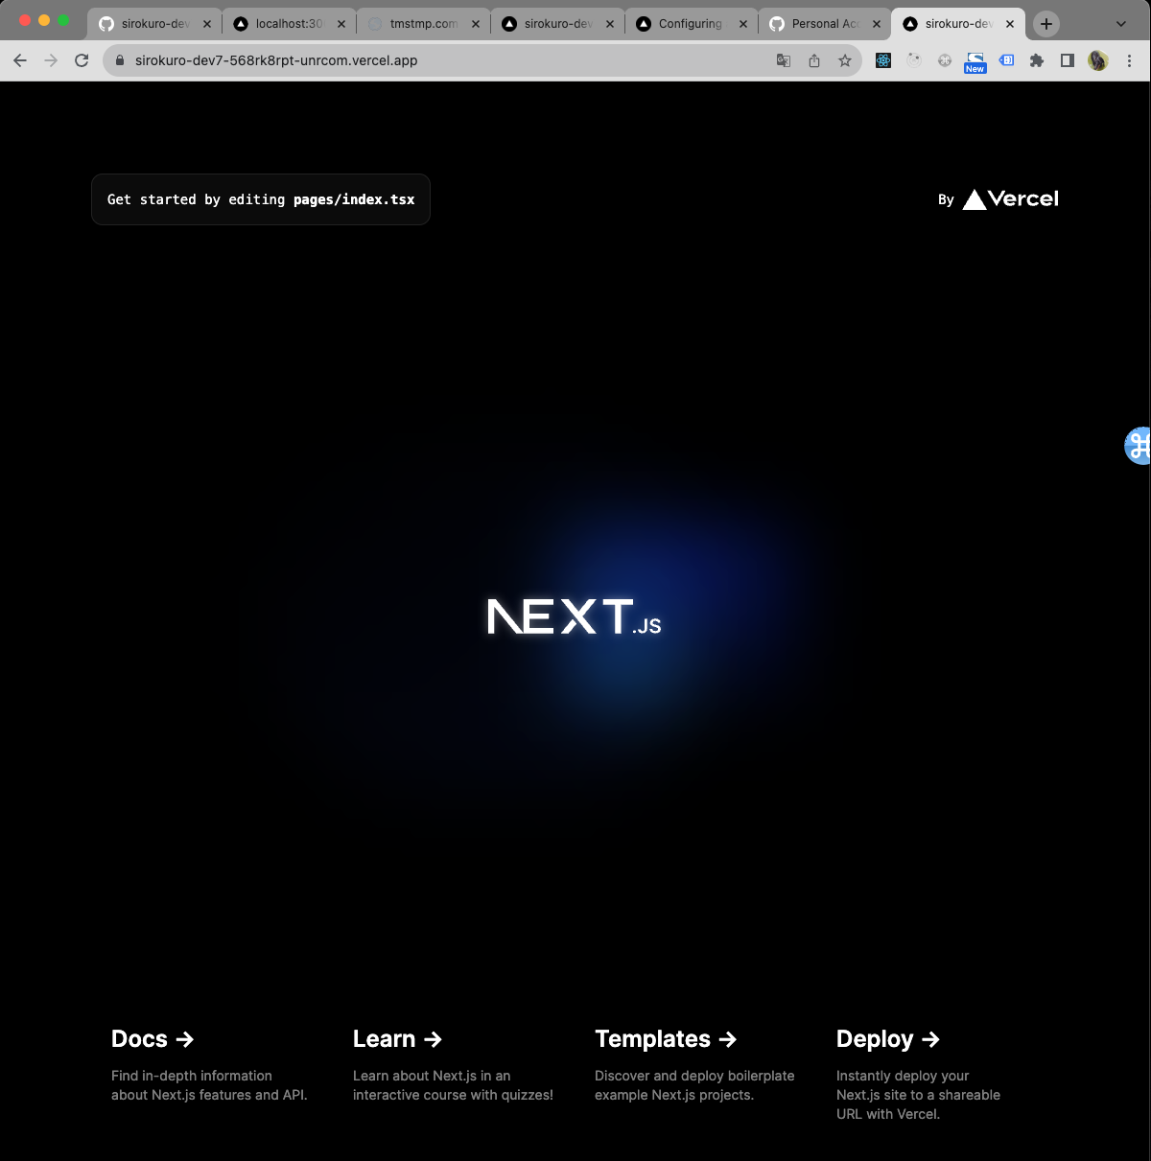Share this page via the share icon

click(x=814, y=60)
